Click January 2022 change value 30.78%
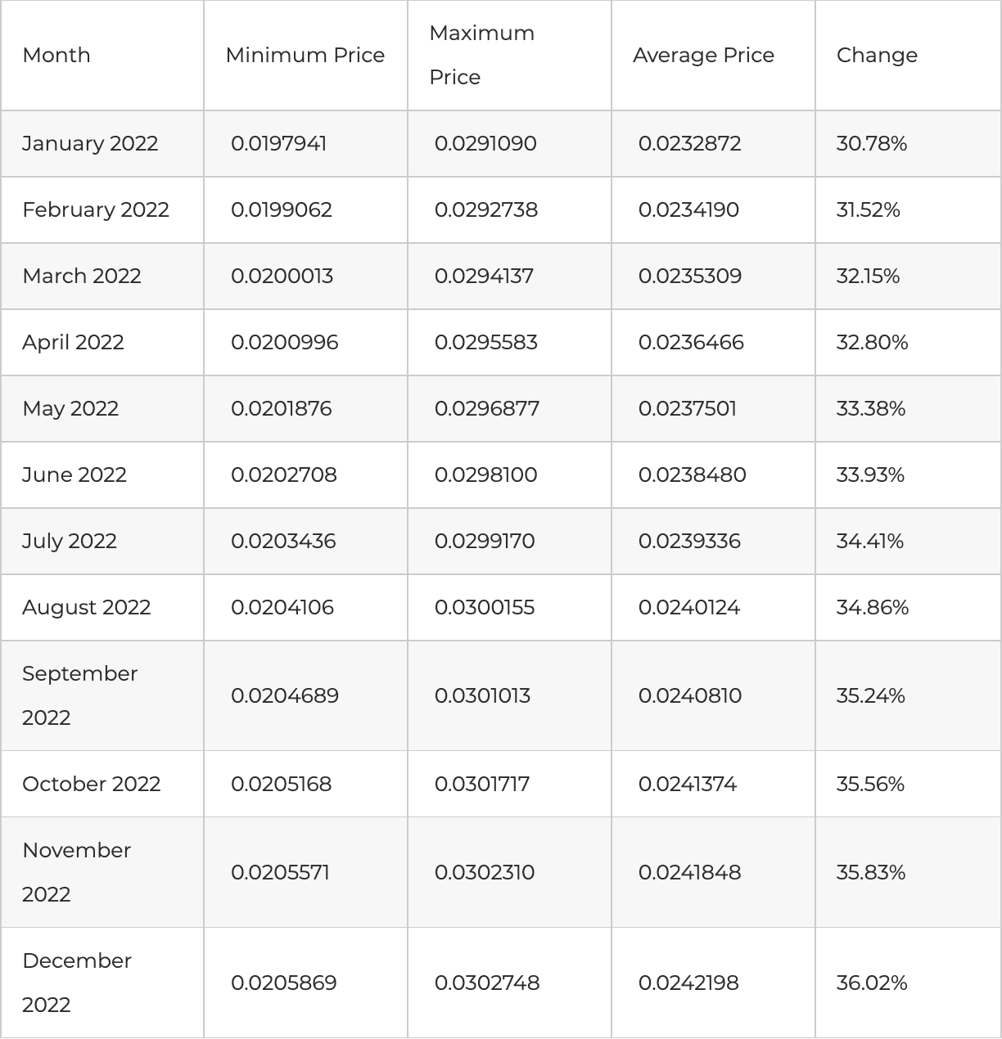This screenshot has width=1002, height=1039. pyautogui.click(x=871, y=143)
